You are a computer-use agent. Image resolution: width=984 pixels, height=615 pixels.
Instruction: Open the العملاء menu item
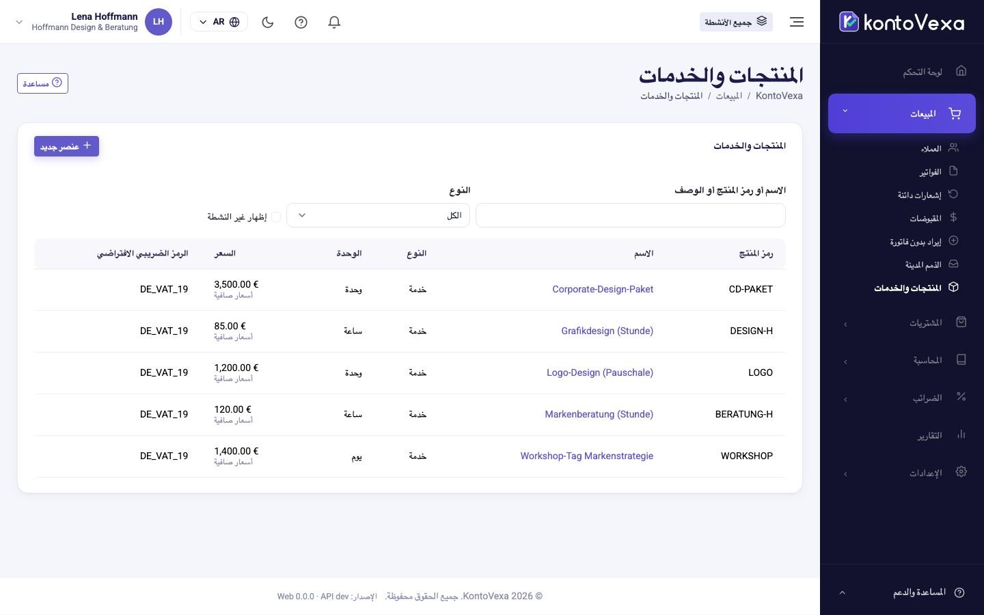coord(931,148)
